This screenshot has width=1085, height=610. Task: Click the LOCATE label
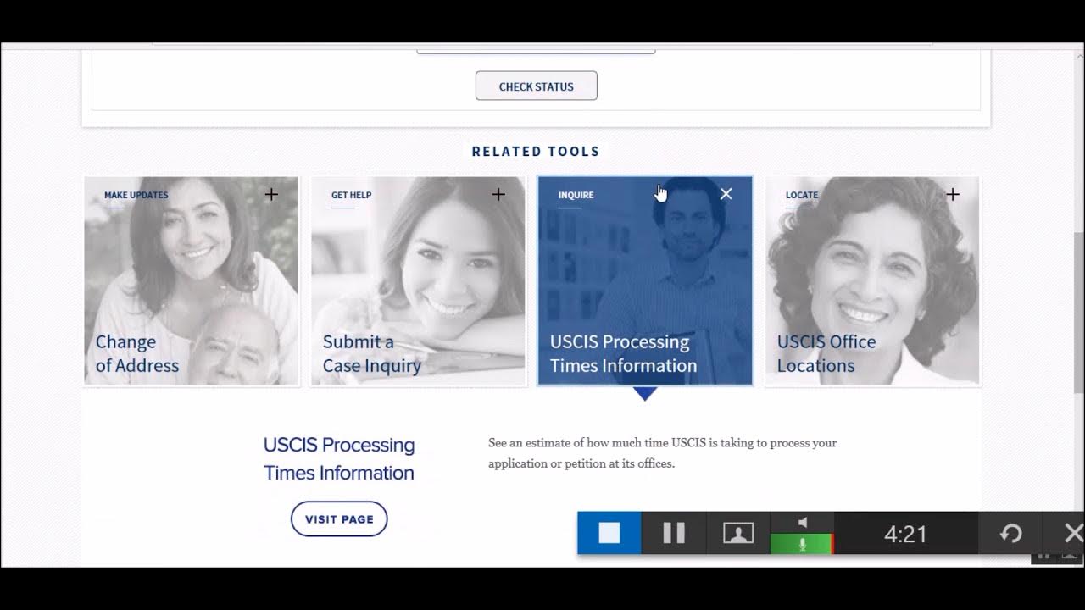pyautogui.click(x=801, y=195)
